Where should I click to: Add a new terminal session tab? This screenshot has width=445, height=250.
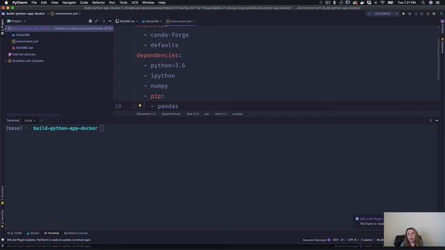pyautogui.click(x=42, y=120)
